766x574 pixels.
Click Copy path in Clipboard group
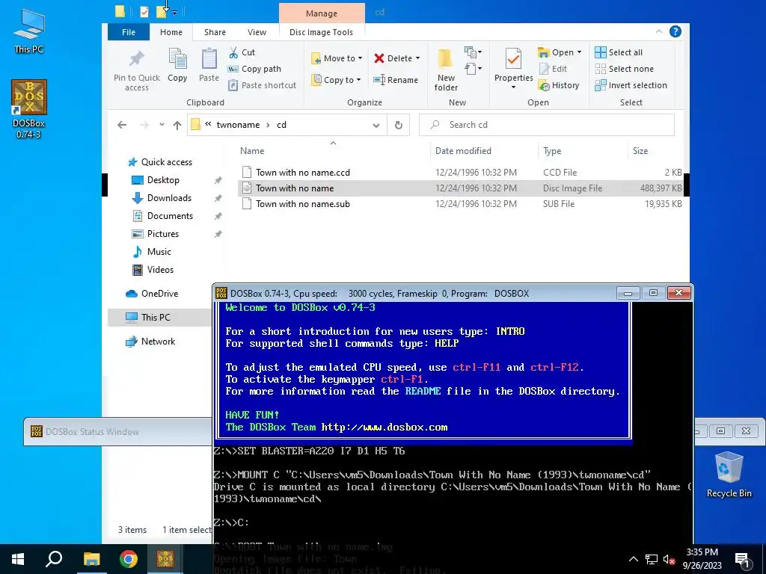tap(254, 69)
